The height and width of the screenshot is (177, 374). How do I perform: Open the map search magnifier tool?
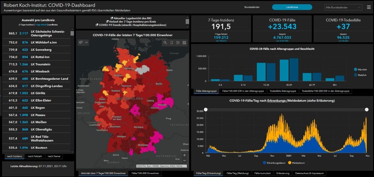point(165,43)
